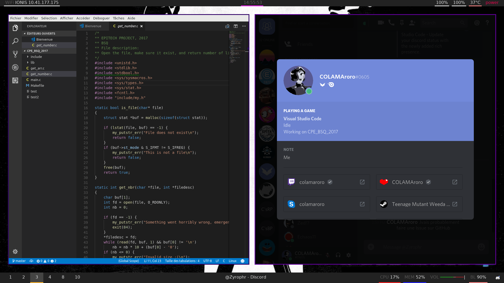Image resolution: width=504 pixels, height=283 pixels.
Task: Click the VOL volume bar in the bottom bar
Action: [453, 277]
